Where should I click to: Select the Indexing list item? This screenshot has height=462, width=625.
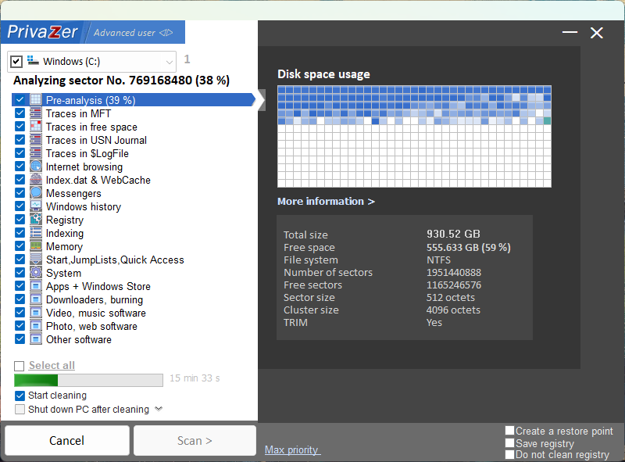coord(65,234)
